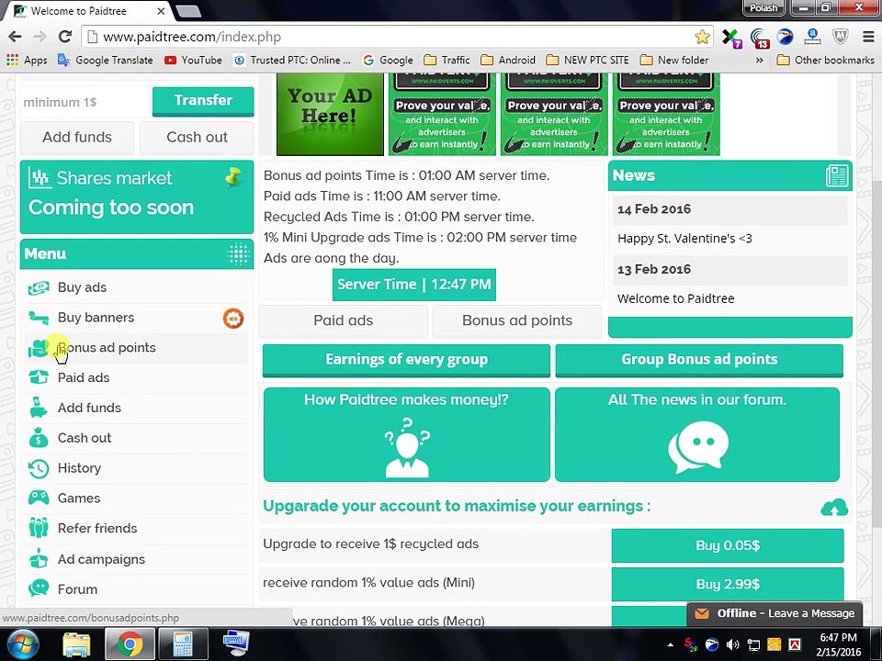This screenshot has height=661, width=882.
Task: Click the History clock icon
Action: click(39, 468)
